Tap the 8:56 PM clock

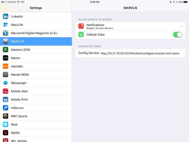95,2
